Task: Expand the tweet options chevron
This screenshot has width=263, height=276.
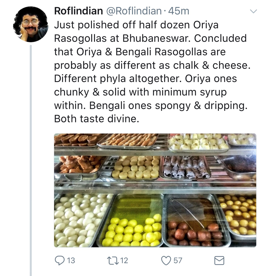Action: [x=253, y=11]
